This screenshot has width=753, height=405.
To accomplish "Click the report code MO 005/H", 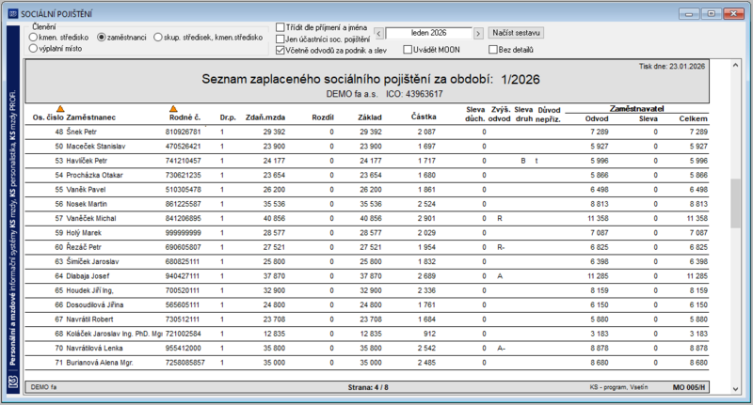I will 689,387.
